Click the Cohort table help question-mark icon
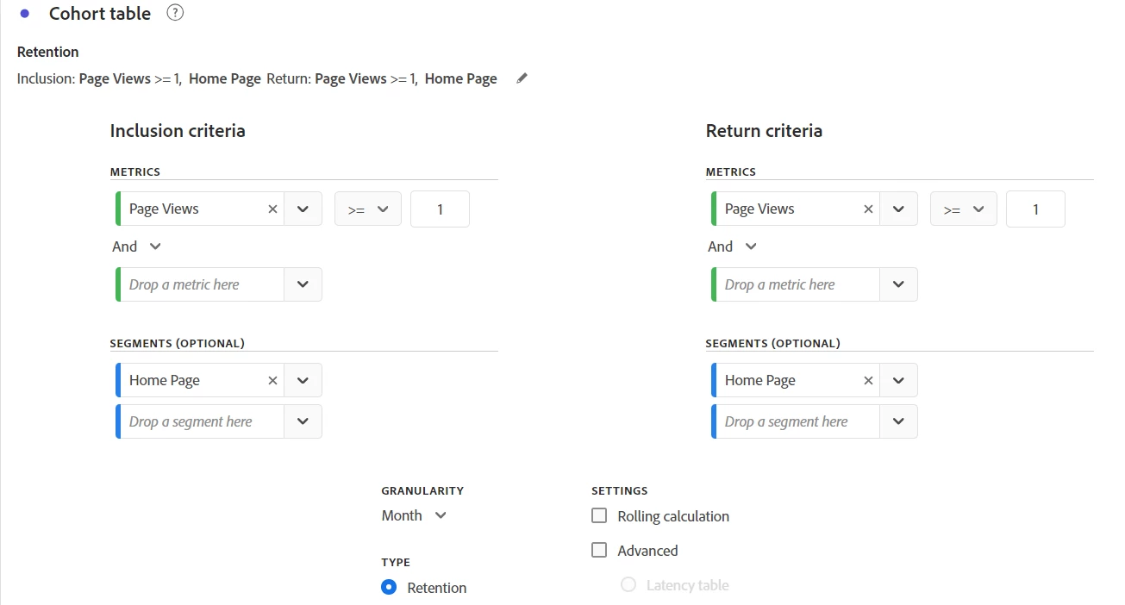 (175, 13)
